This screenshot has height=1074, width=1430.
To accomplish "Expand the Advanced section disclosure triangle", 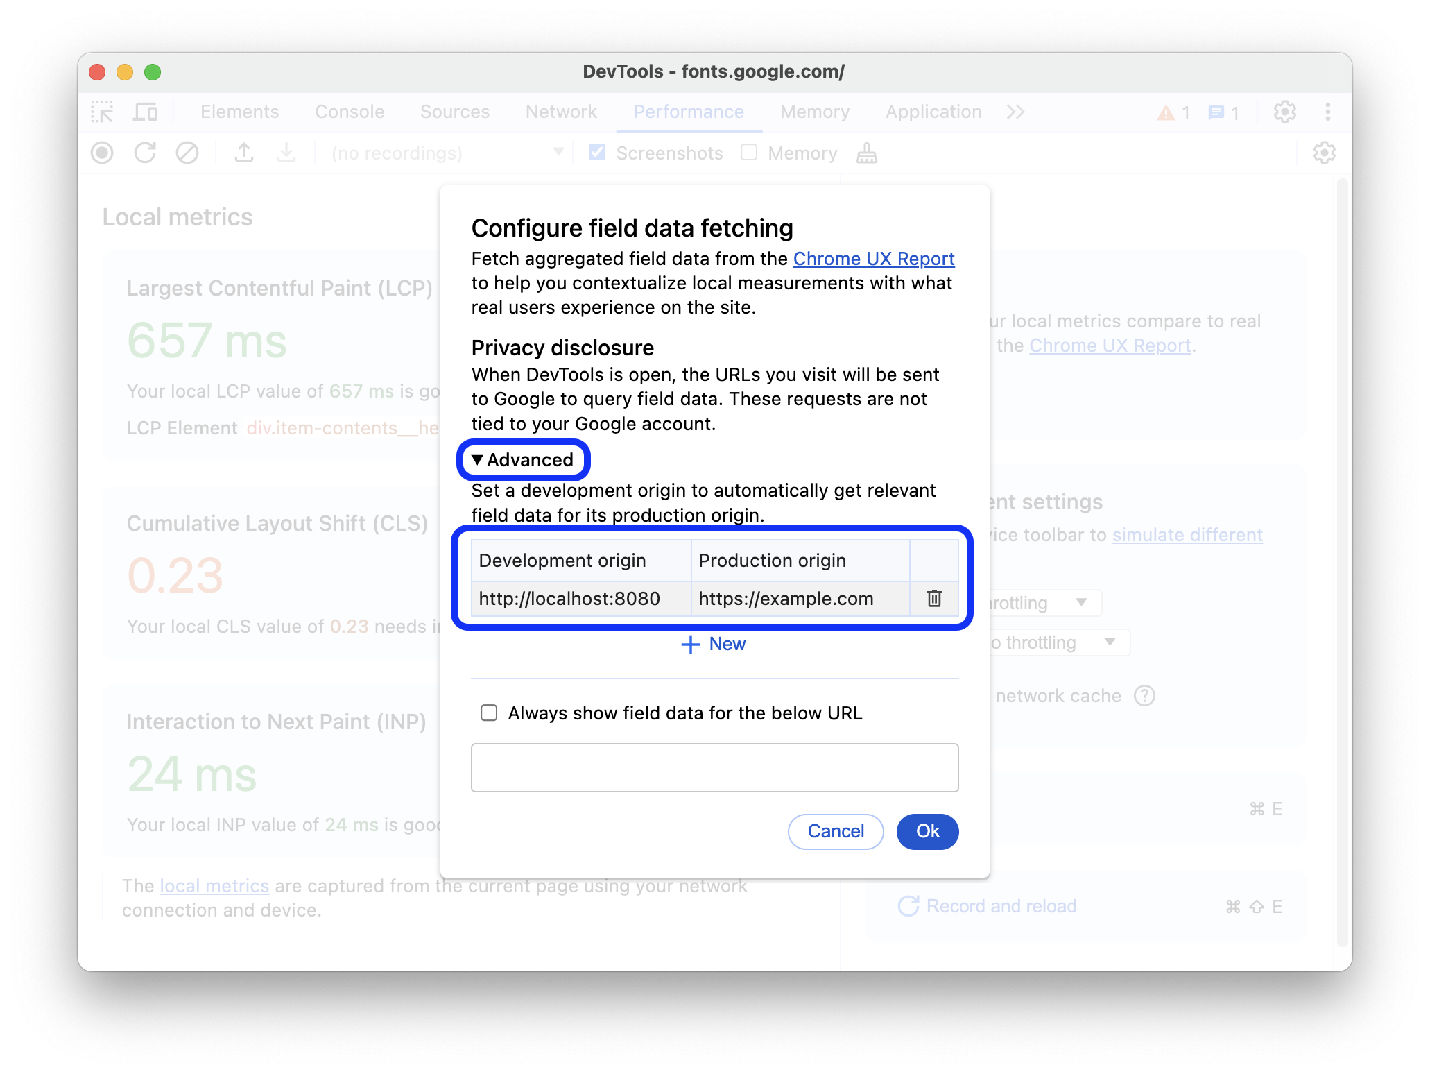I will 479,459.
